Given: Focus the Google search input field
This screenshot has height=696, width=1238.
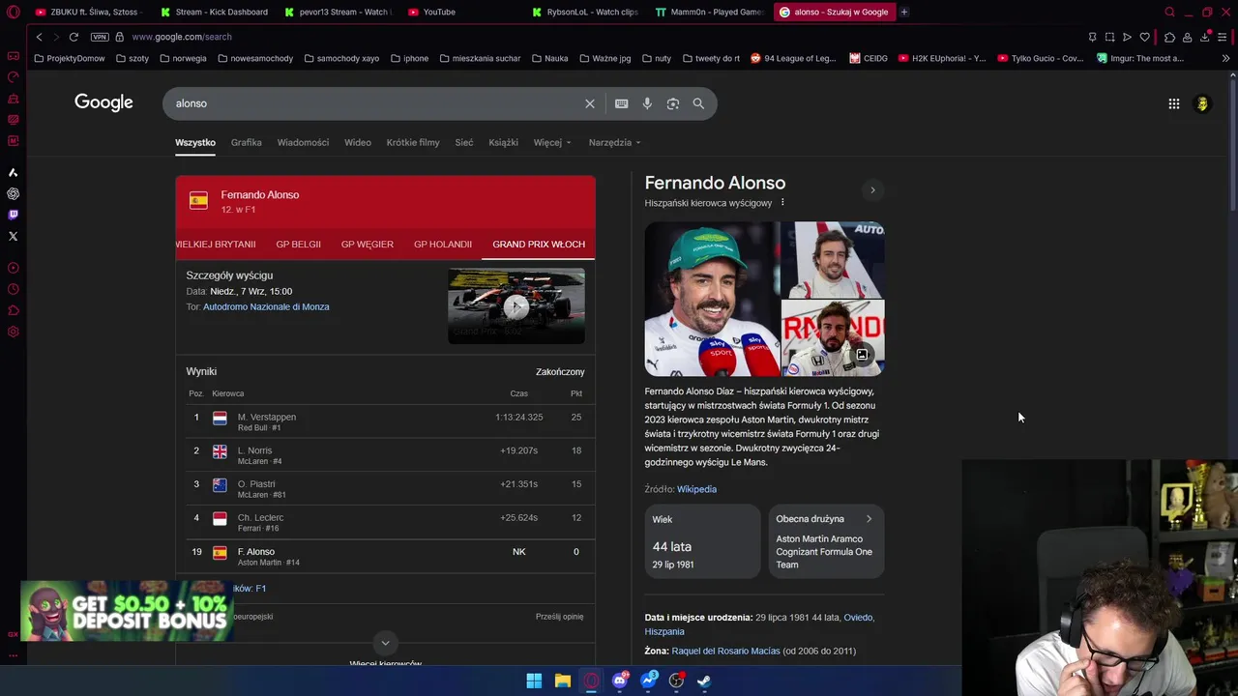Looking at the screenshot, I should [377, 103].
